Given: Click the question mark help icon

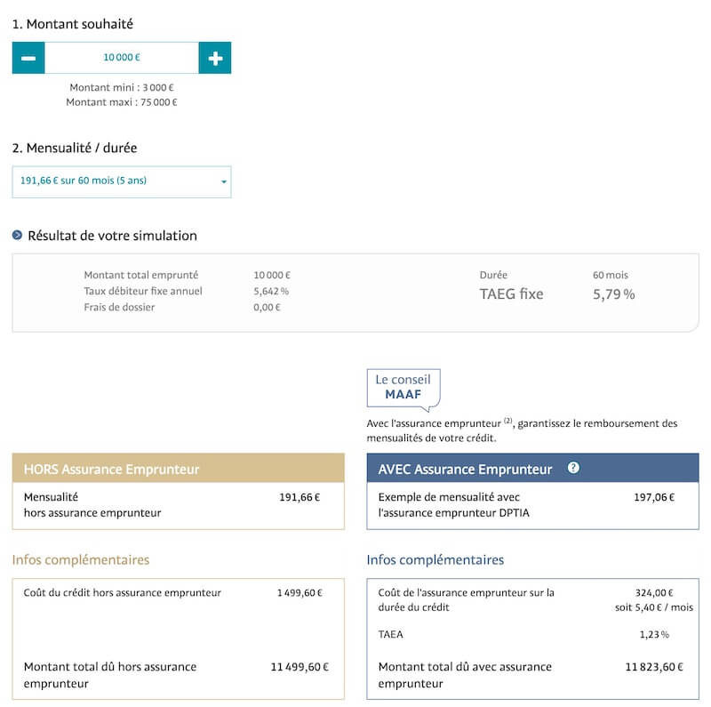Looking at the screenshot, I should (573, 468).
